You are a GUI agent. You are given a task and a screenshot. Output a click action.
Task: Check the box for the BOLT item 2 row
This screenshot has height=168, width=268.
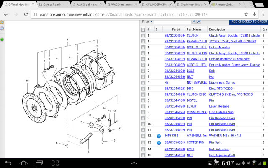(x=143, y=71)
